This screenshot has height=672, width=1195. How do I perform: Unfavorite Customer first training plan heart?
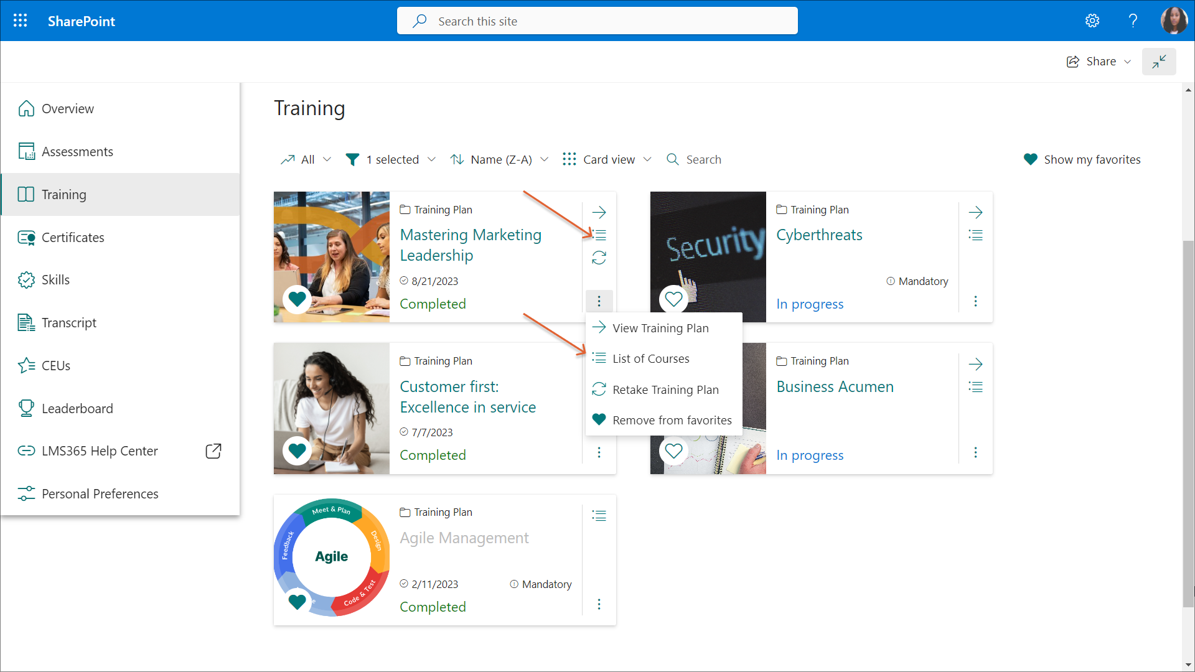point(298,450)
